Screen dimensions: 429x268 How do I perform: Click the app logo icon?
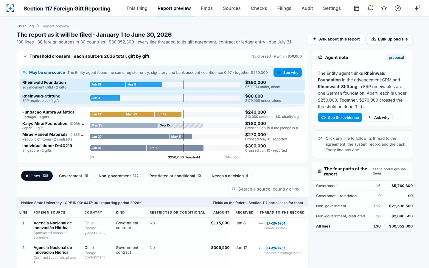[10, 8]
